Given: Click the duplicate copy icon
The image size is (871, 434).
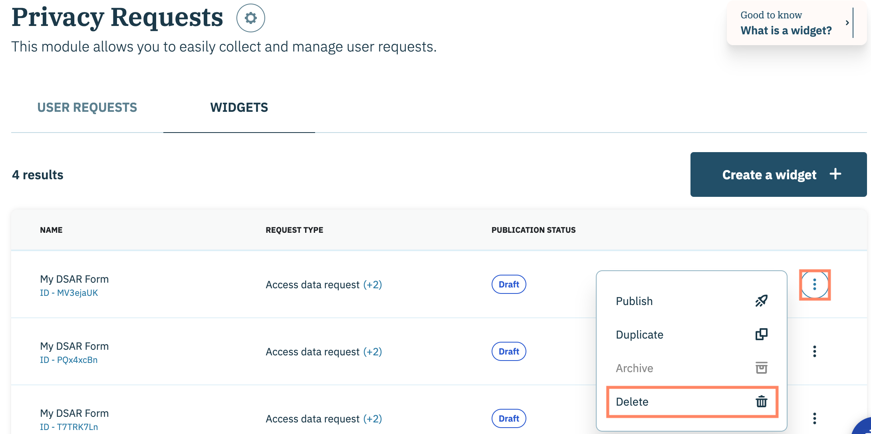Looking at the screenshot, I should click(761, 334).
